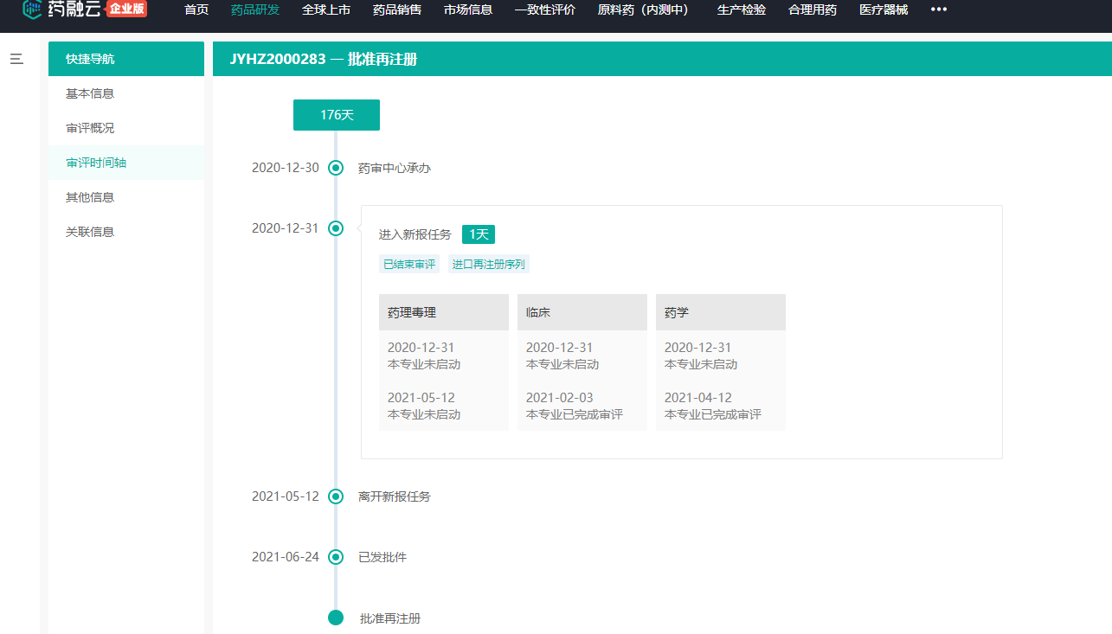Jump to 审评概况 section

[126, 128]
